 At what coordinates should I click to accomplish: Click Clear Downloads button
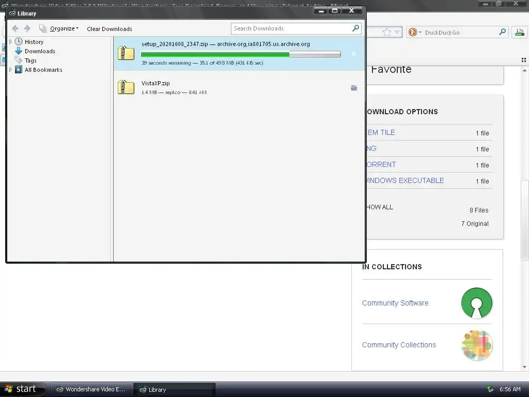tap(110, 29)
